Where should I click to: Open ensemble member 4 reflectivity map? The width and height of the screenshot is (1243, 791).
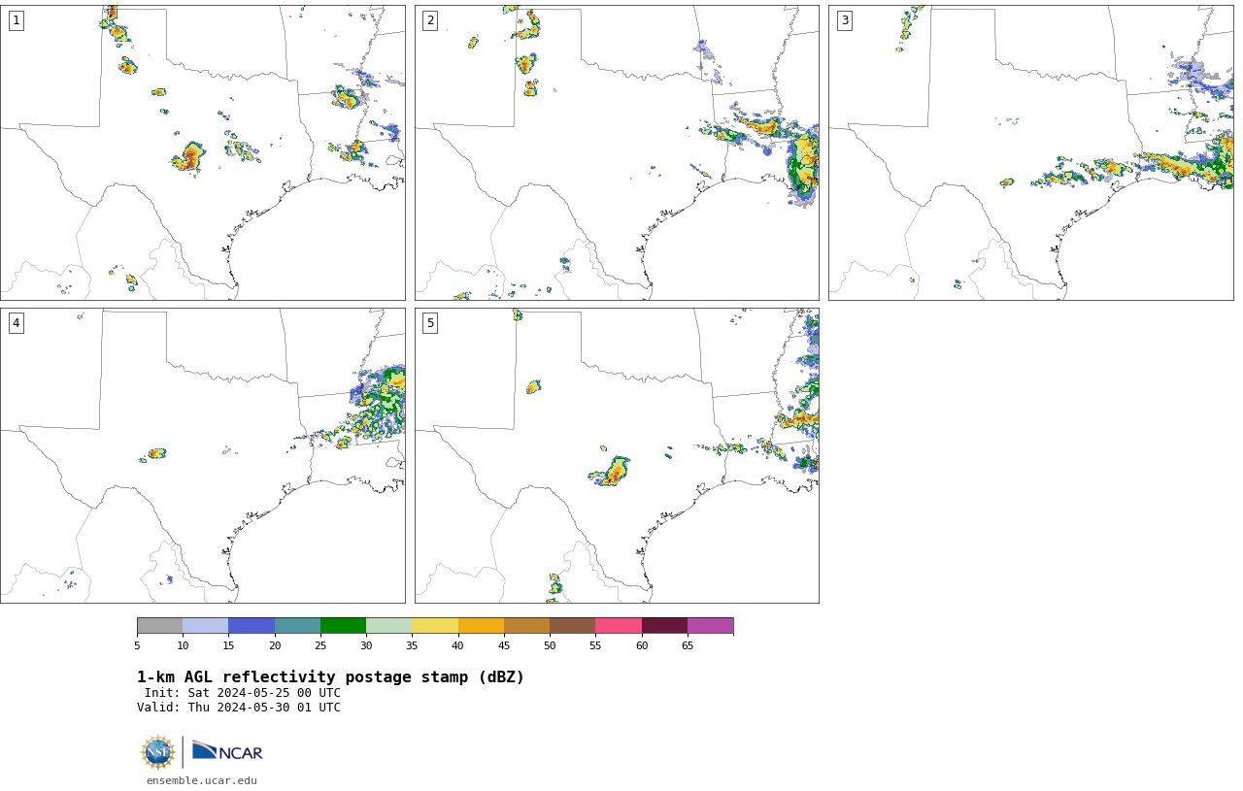(x=203, y=455)
